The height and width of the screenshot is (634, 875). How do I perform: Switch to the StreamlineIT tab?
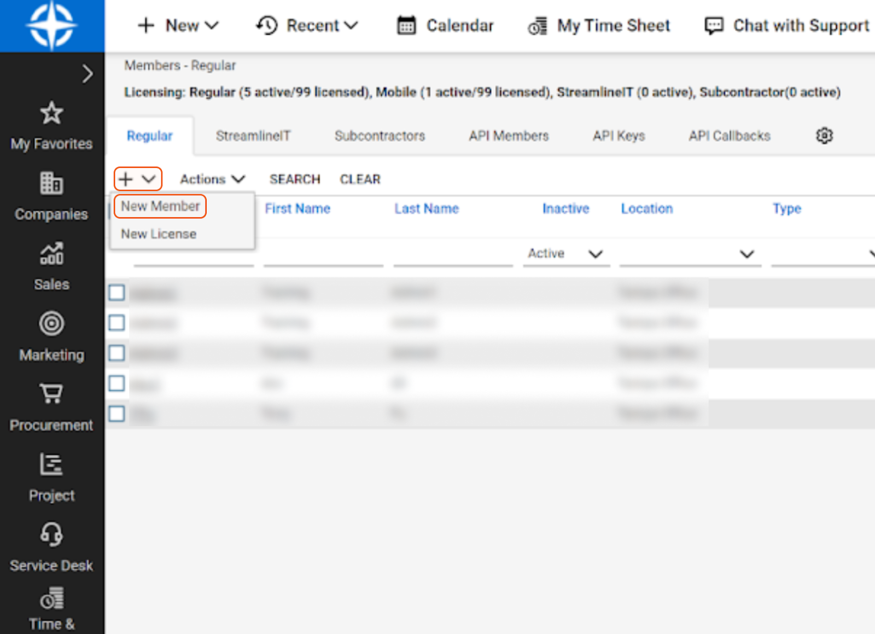point(253,136)
